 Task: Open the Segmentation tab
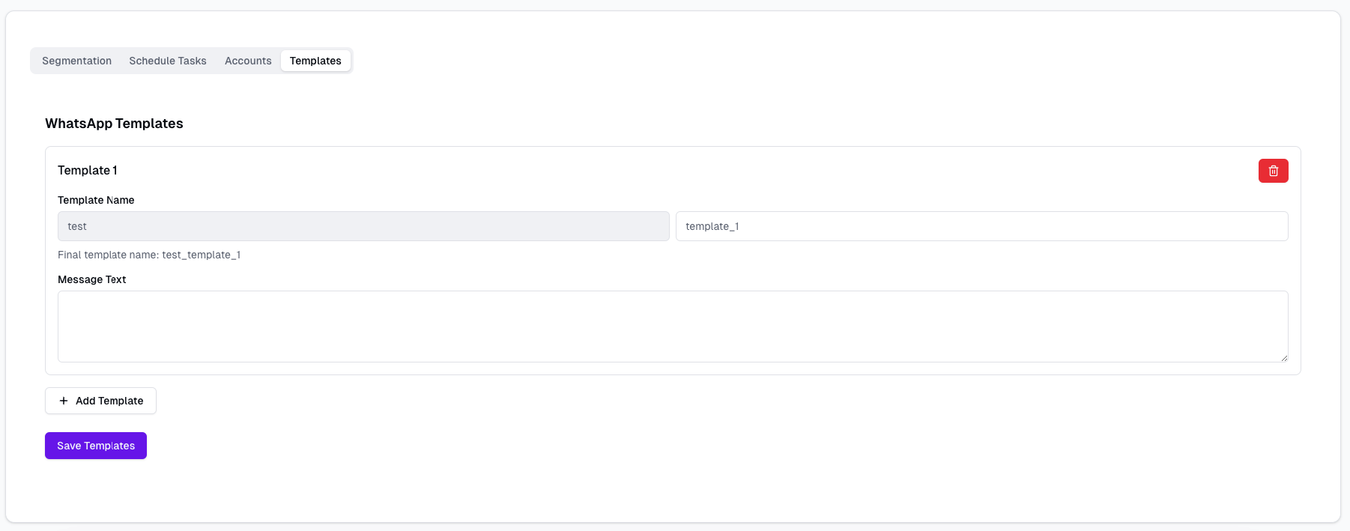tap(76, 61)
